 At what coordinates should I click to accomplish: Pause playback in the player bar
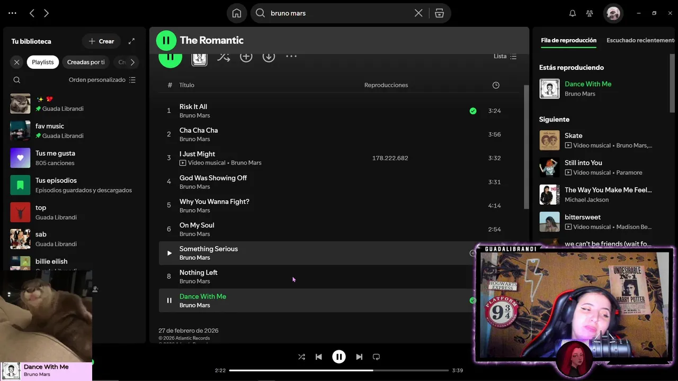point(339,357)
